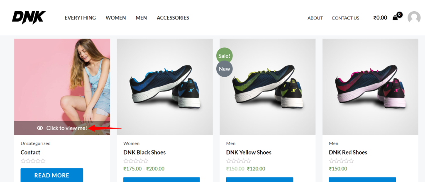Go to the Men category
425x182 pixels.
click(141, 17)
